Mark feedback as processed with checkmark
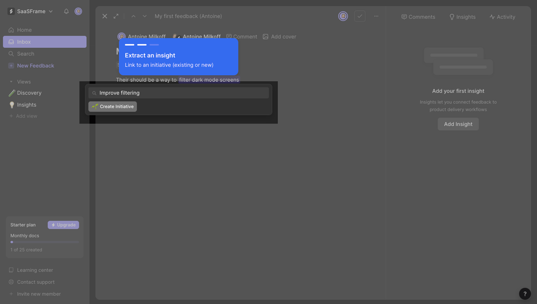Viewport: 537px width, 304px height. [x=360, y=16]
